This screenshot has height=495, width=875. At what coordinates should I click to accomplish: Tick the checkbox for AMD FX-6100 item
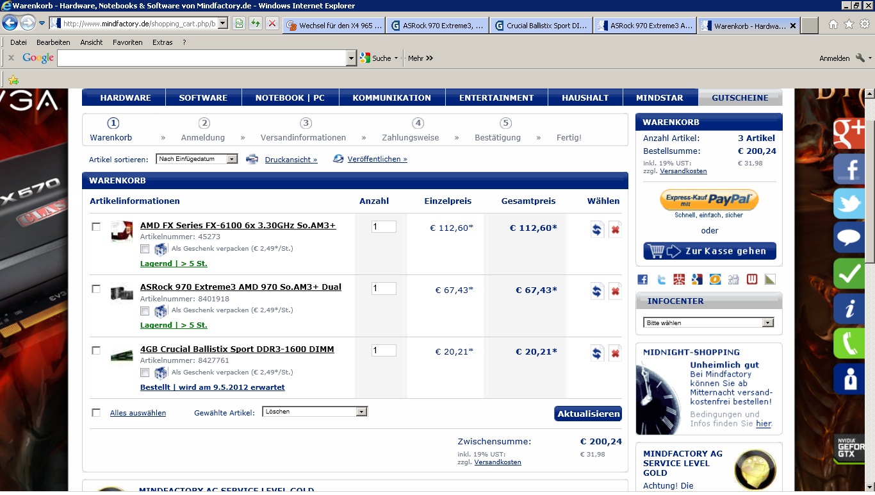coord(96,226)
